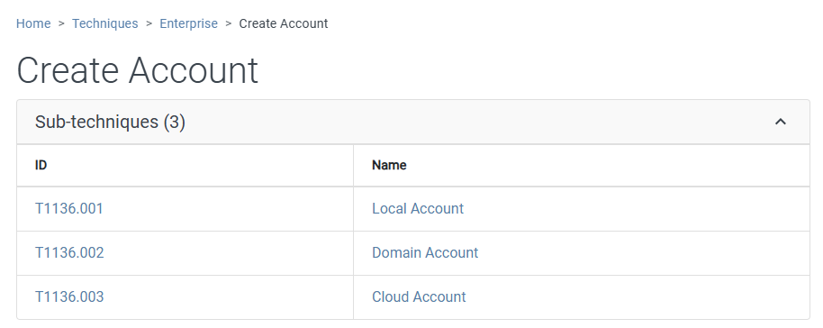Screen dimensions: 823x328
Task: Open the Domain Account sub-technique
Action: pos(425,253)
